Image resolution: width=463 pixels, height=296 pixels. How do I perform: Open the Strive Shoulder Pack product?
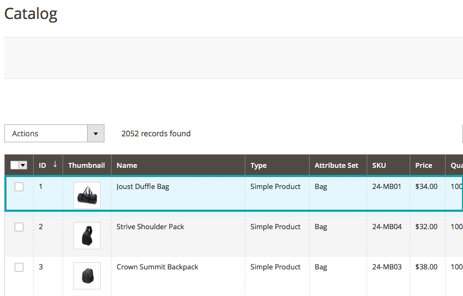(x=150, y=227)
